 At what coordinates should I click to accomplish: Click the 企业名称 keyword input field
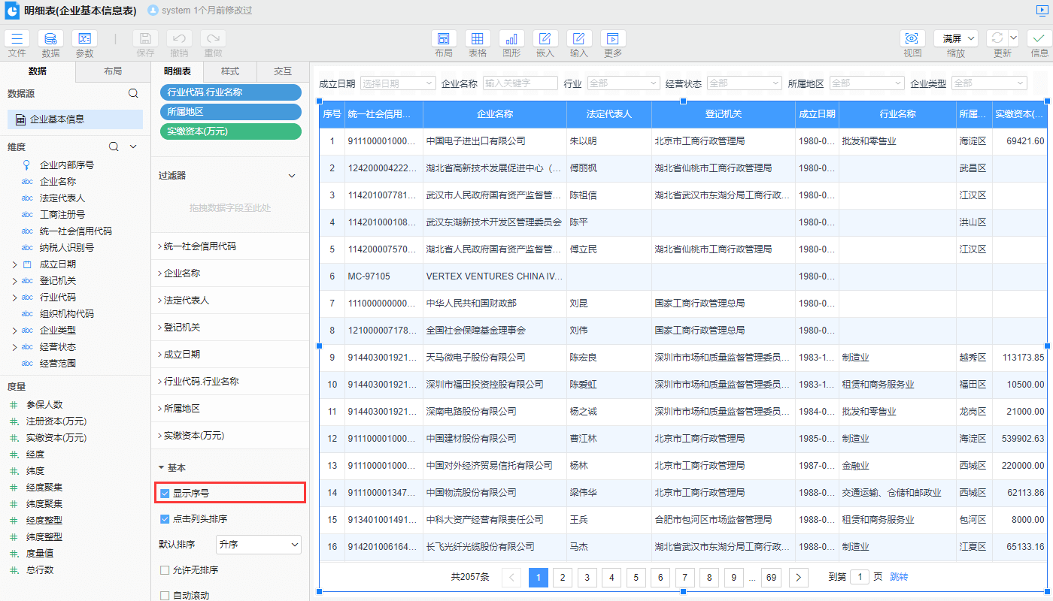click(520, 83)
